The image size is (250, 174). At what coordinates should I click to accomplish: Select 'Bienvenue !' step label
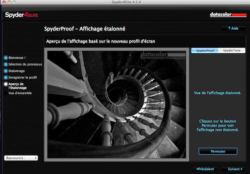point(17,58)
